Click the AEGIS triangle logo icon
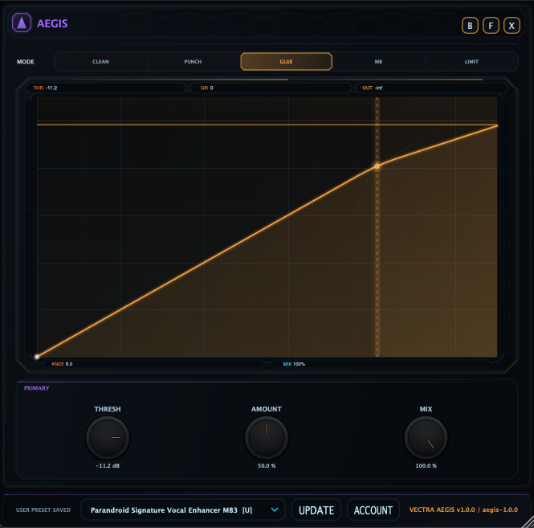 [22, 23]
